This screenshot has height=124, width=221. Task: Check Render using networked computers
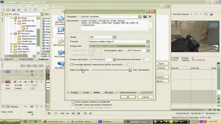pos(73,105)
